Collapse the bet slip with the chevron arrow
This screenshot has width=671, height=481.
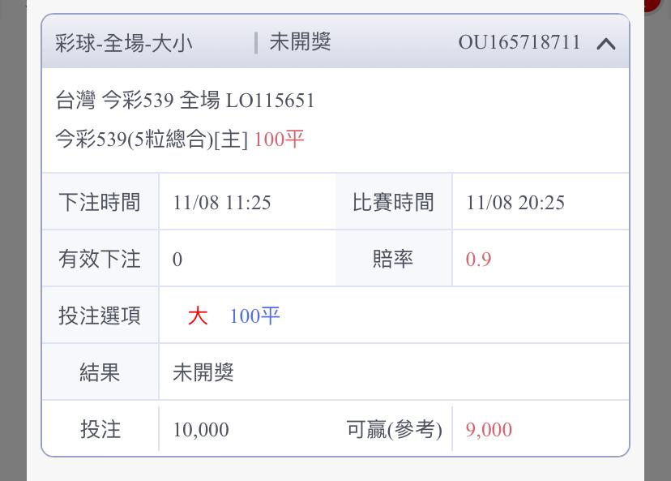click(605, 43)
